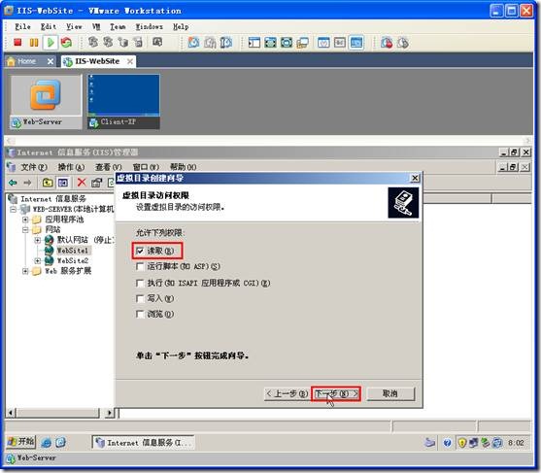Click the green Power On play icon
The height and width of the screenshot is (473, 541).
click(51, 43)
